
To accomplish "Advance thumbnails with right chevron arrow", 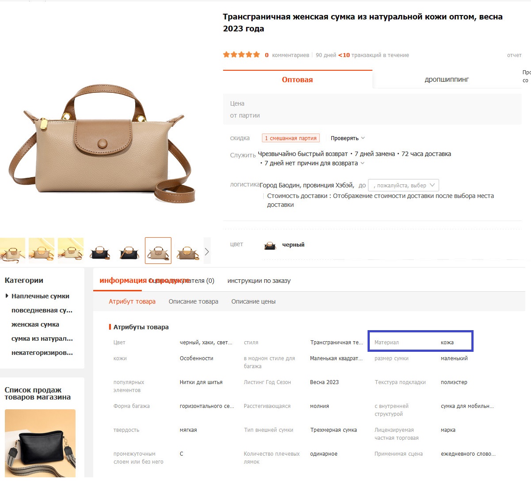I will coord(207,251).
